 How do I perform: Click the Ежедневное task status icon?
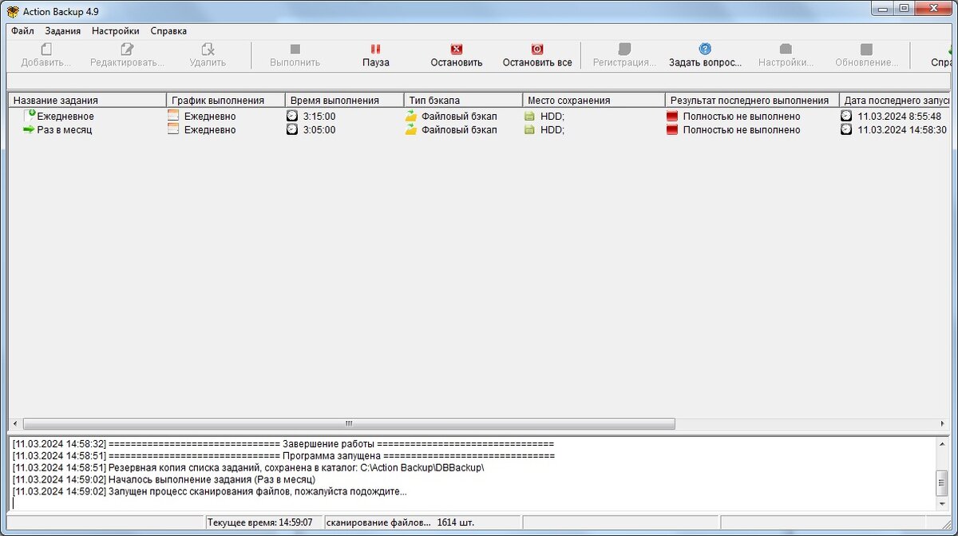click(x=30, y=116)
